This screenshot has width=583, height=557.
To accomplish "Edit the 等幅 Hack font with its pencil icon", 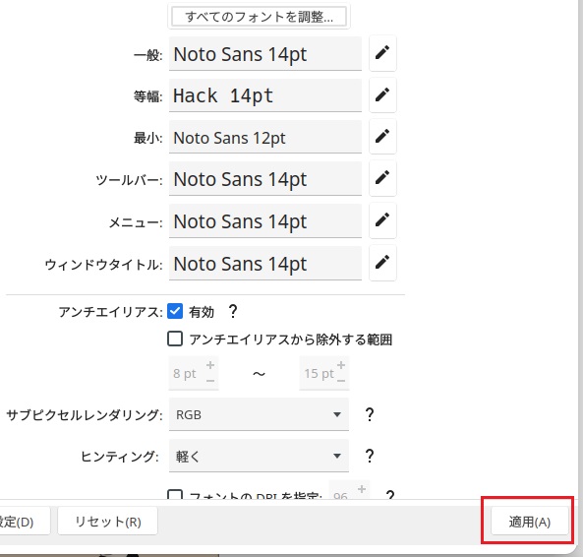I will (382, 94).
